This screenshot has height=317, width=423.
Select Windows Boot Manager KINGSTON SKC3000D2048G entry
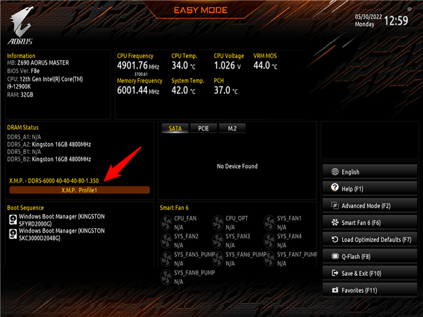point(57,234)
